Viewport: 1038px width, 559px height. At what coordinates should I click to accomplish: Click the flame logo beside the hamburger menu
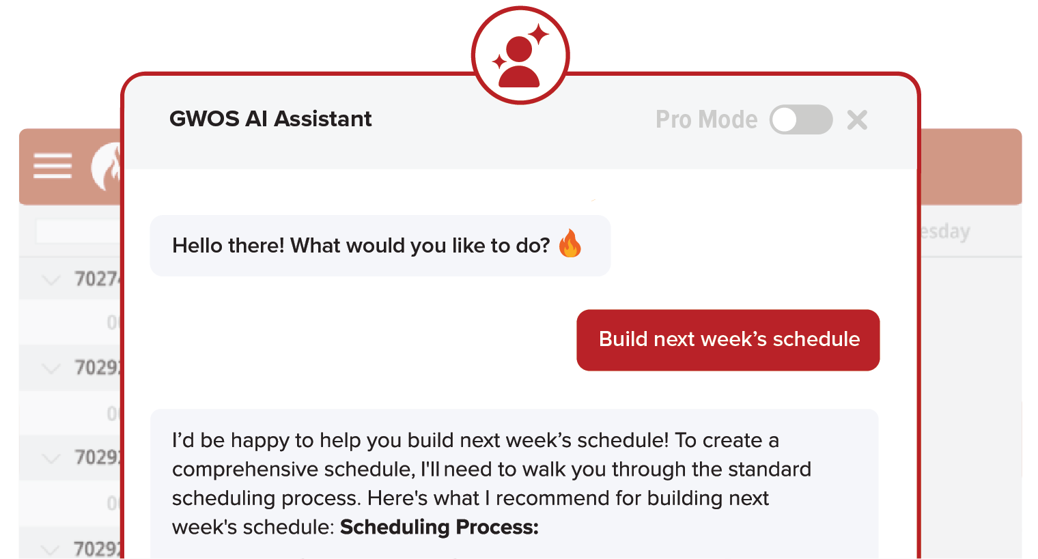[107, 167]
